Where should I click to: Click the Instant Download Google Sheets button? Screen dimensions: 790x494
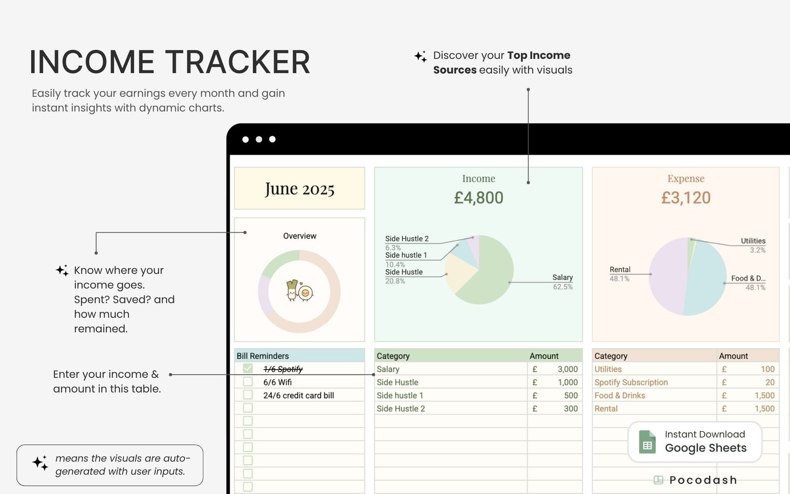695,442
